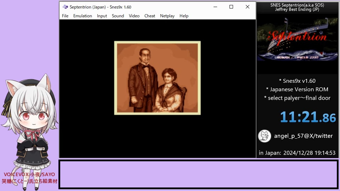Click the '* Japanese Version ROM' text
The image size is (340, 191).
pyautogui.click(x=297, y=89)
